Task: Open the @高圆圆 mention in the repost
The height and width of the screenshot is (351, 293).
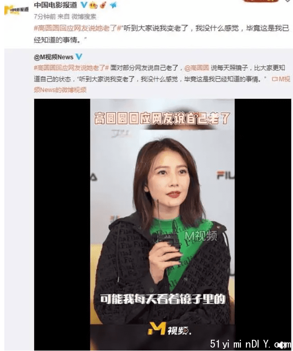Action: pyautogui.click(x=197, y=68)
